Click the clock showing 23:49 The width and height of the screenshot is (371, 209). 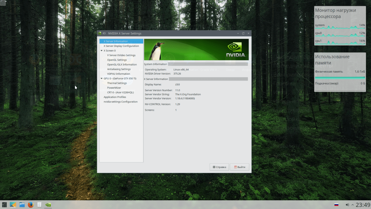[x=363, y=205]
